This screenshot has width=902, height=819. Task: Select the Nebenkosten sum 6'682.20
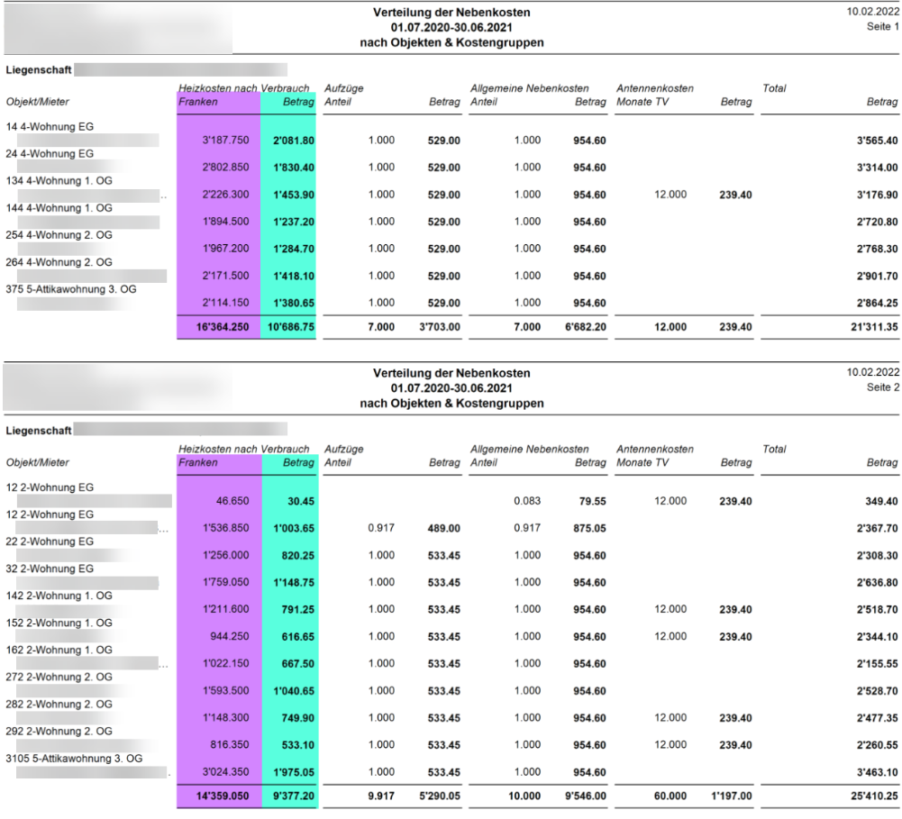(x=585, y=327)
